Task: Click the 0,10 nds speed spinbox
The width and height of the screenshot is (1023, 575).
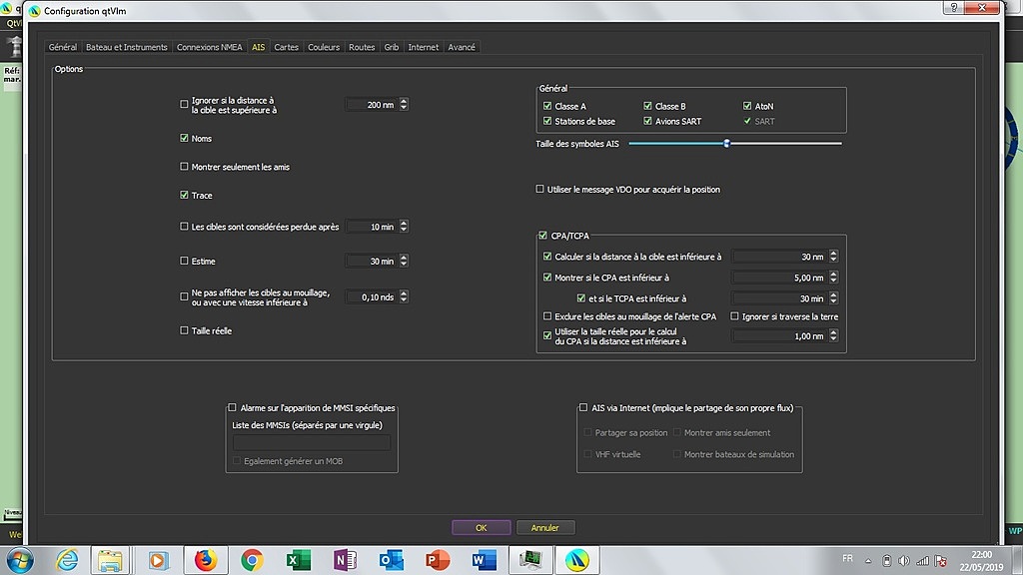Action: point(377,296)
